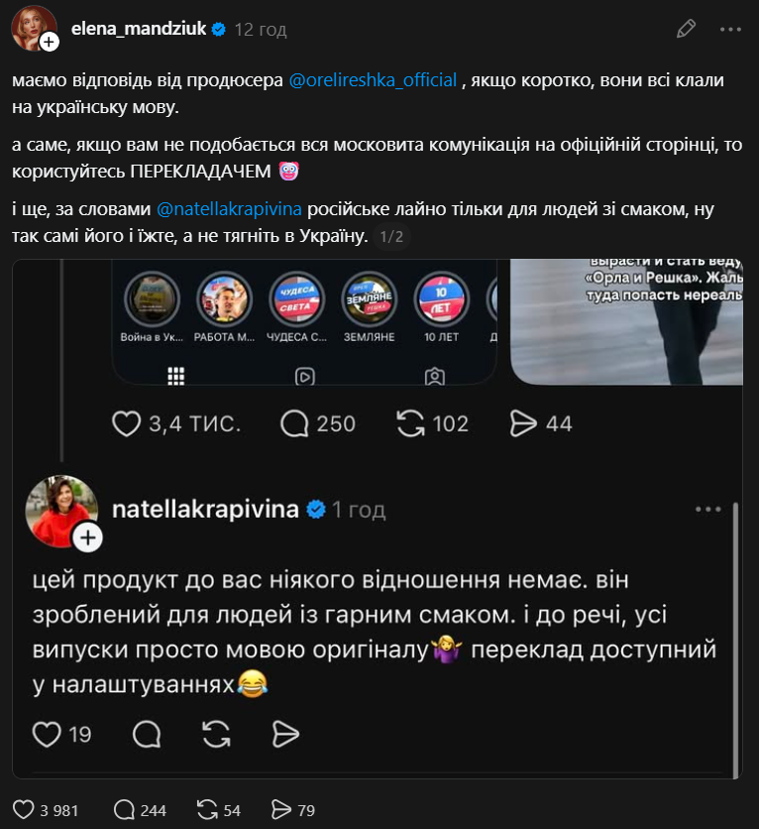The width and height of the screenshot is (759, 829).
Task: Open the 10 ЛЕТ story highlight
Action: pyautogui.click(x=441, y=300)
